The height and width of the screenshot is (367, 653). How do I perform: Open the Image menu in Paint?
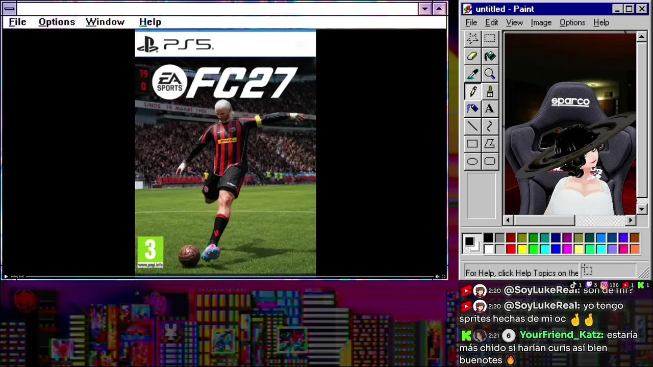[x=541, y=22]
